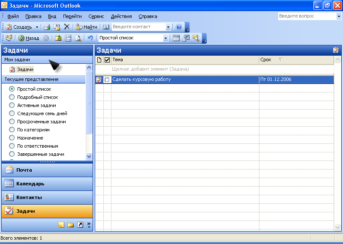Click the Move to Folder icon
The width and height of the screenshot is (343, 244).
coord(57,27)
